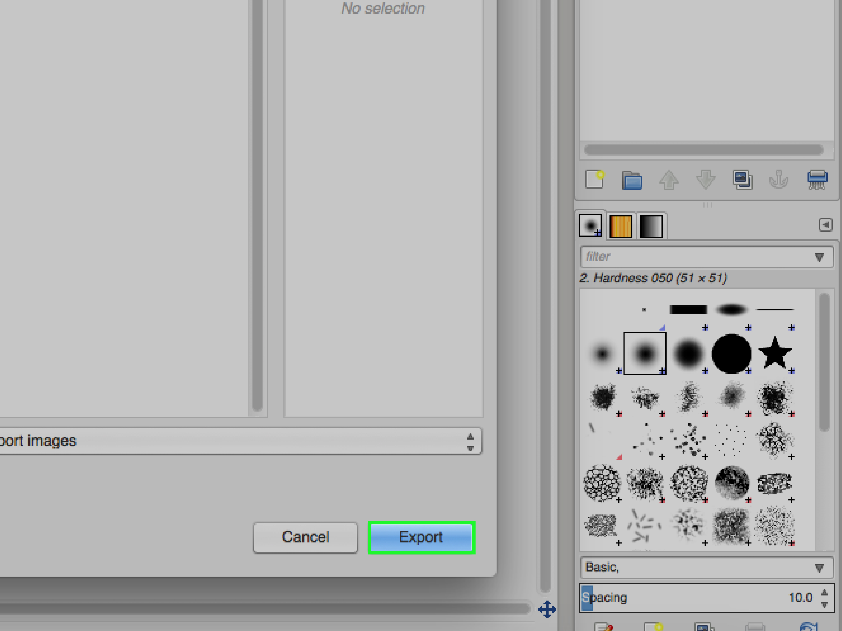Create a new layer icon
The width and height of the screenshot is (842, 631).
[595, 180]
